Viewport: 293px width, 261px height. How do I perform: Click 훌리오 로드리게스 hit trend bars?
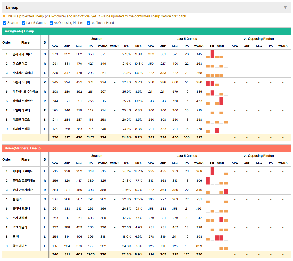point(217,181)
